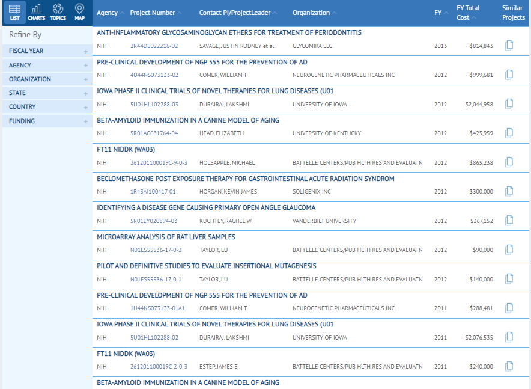The height and width of the screenshot is (389, 531).
Task: View similar projects for 261201100019C-2-0-3
Action: point(509,366)
